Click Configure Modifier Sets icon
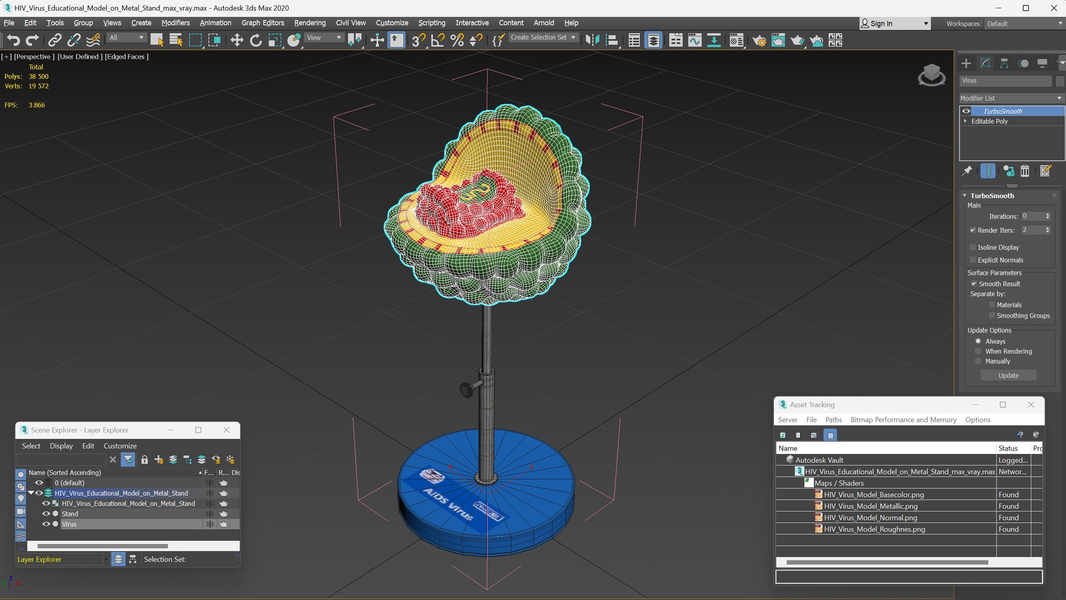 click(1045, 171)
